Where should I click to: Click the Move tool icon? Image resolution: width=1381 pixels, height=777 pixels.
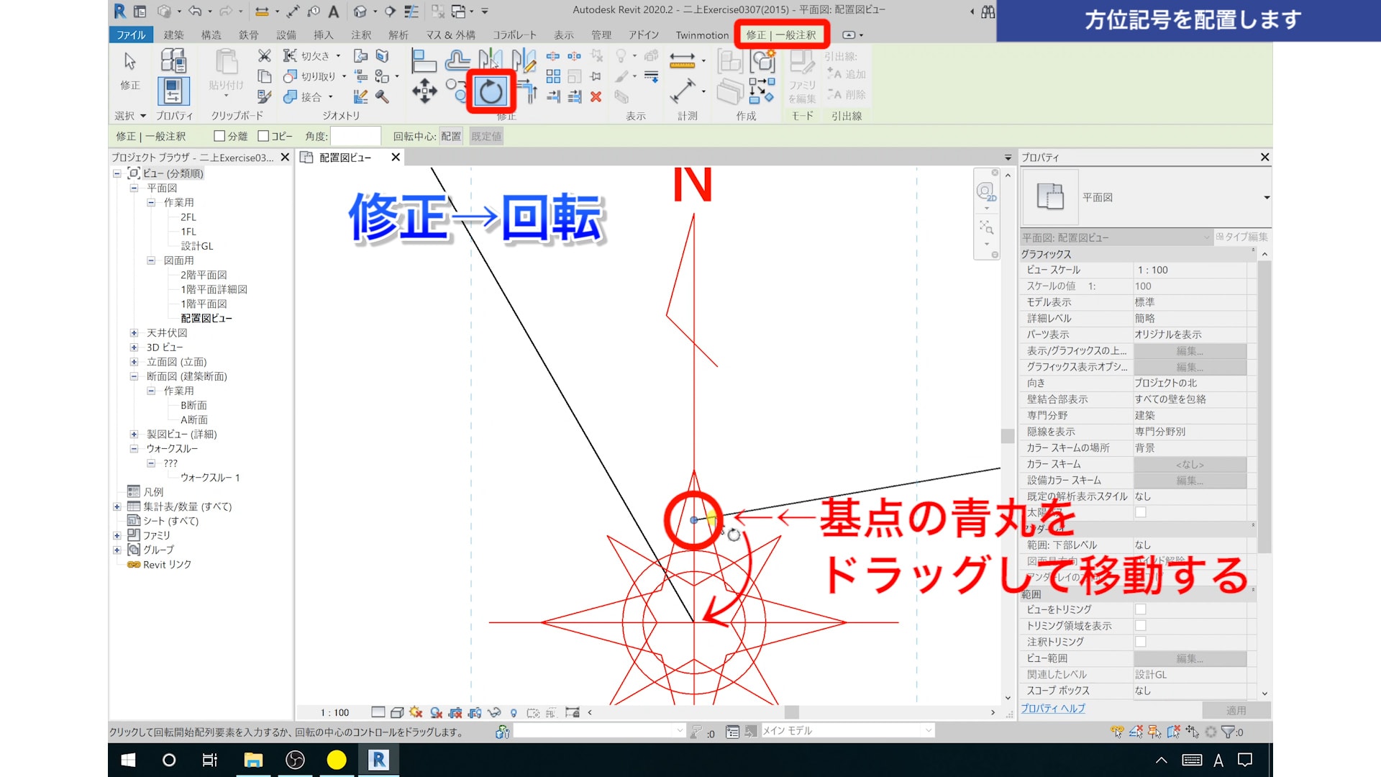pos(424,91)
